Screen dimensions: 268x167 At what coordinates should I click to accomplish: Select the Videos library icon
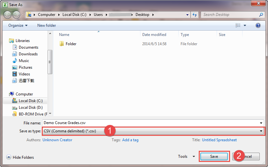click(15, 74)
